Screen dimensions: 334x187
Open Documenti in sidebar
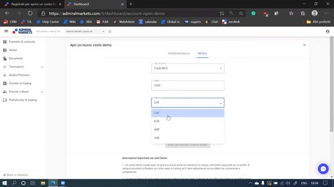(x=16, y=58)
